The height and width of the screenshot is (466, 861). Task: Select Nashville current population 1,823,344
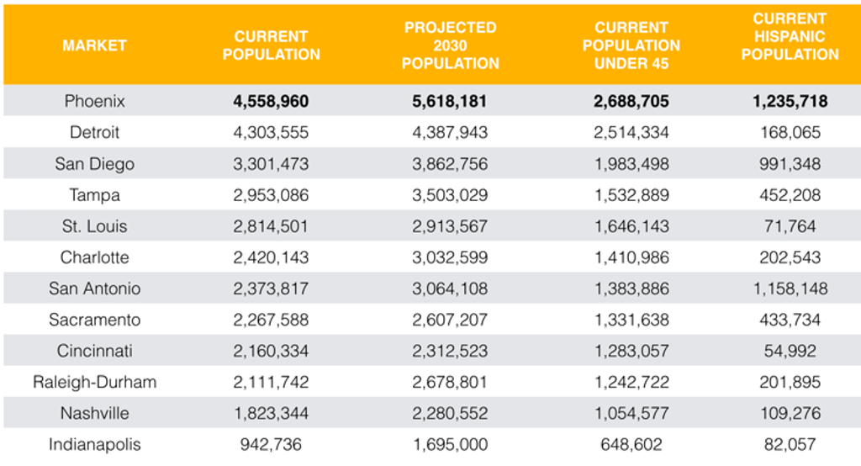[x=271, y=413]
